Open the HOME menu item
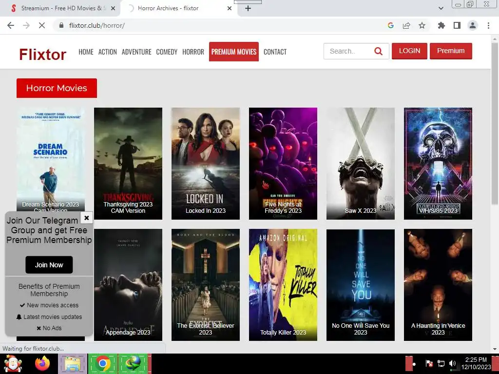This screenshot has width=499, height=374. [x=86, y=52]
